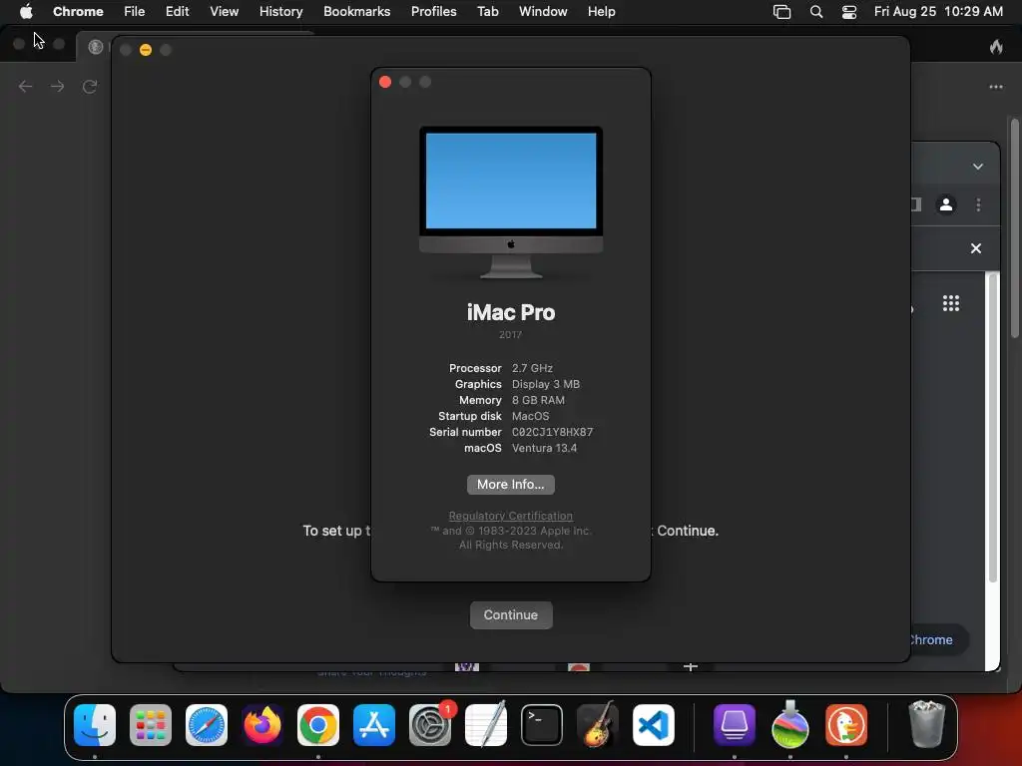Open the browser horizontal ellipsis menu
The height and width of the screenshot is (766, 1022).
pyautogui.click(x=996, y=87)
